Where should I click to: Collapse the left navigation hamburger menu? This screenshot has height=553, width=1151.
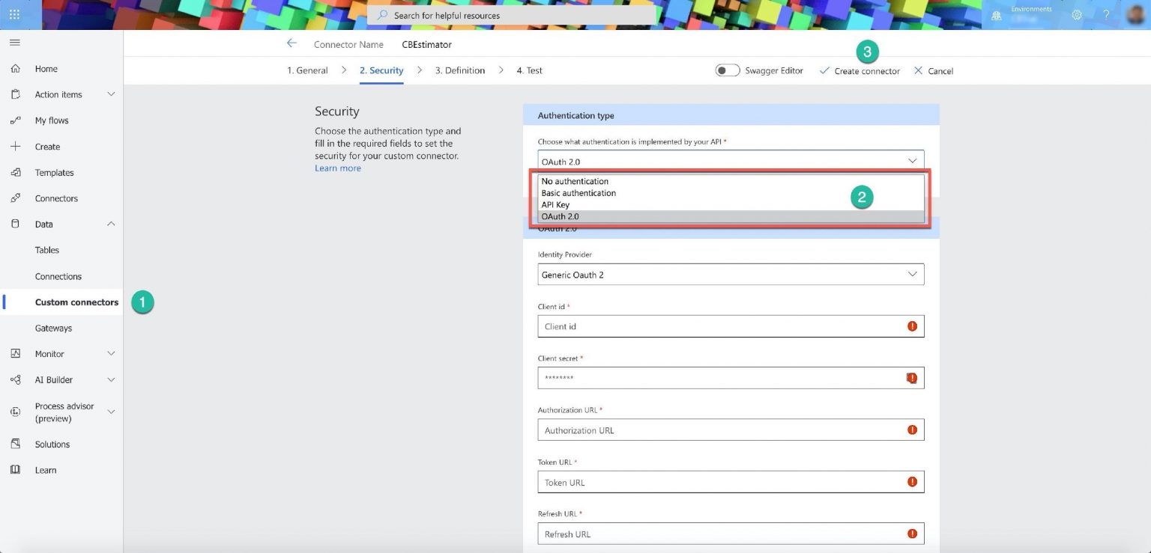15,43
